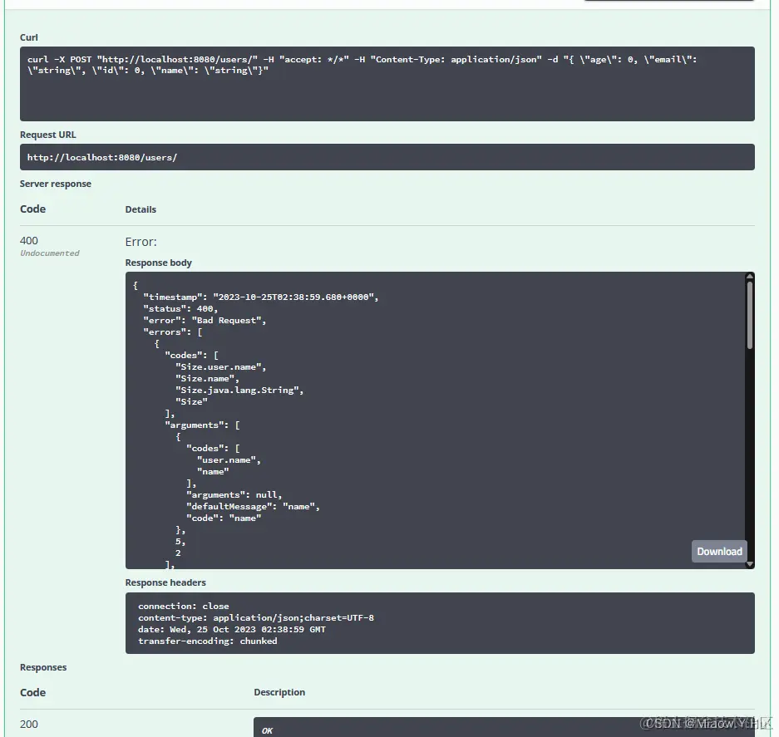Click the Download button in response body
Image resolution: width=779 pixels, height=737 pixels.
[x=719, y=551]
